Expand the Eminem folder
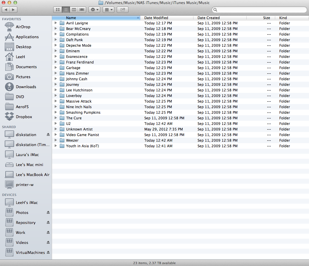The width and height of the screenshot is (309, 266). click(x=56, y=51)
